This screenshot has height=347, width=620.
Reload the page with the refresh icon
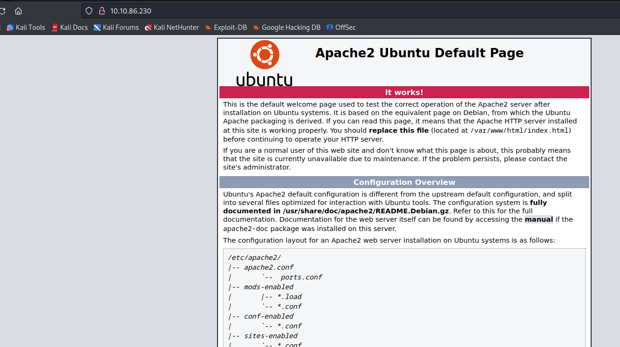pos(2,11)
